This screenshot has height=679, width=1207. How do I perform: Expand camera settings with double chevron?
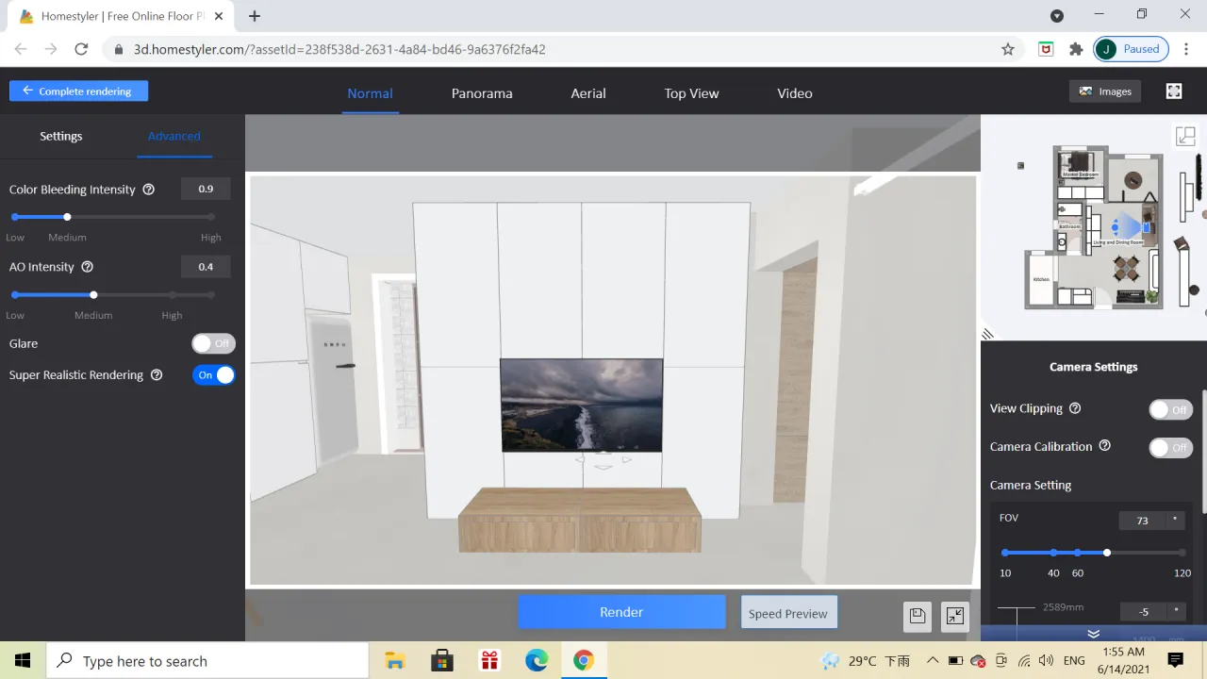pyautogui.click(x=1094, y=634)
